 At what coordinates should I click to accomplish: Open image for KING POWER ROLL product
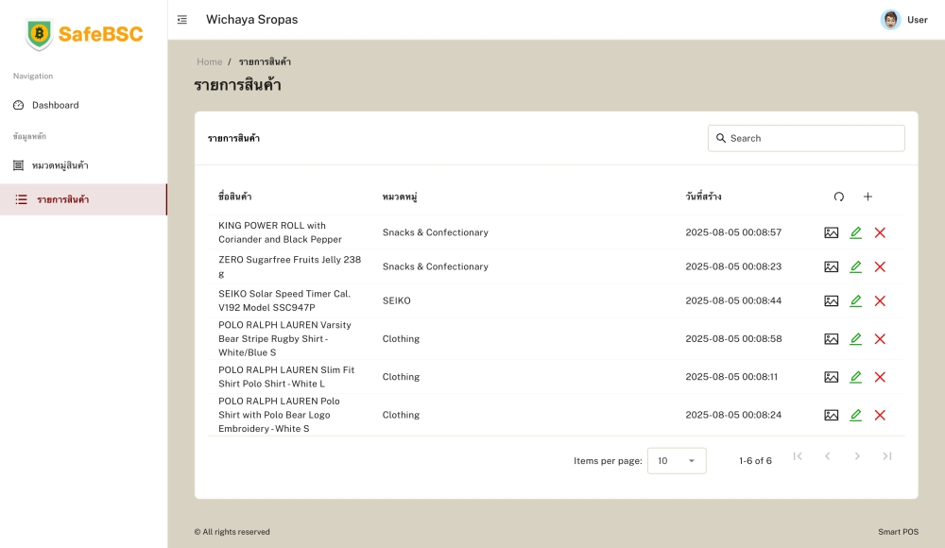click(x=831, y=232)
